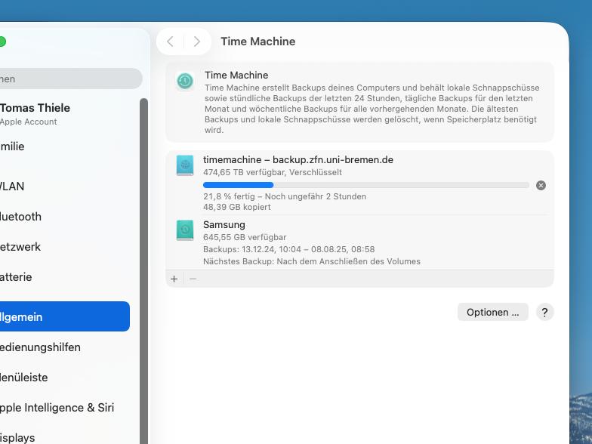Viewport: 592px width, 444px height.
Task: Click the forward navigation chevron
Action: pos(197,42)
